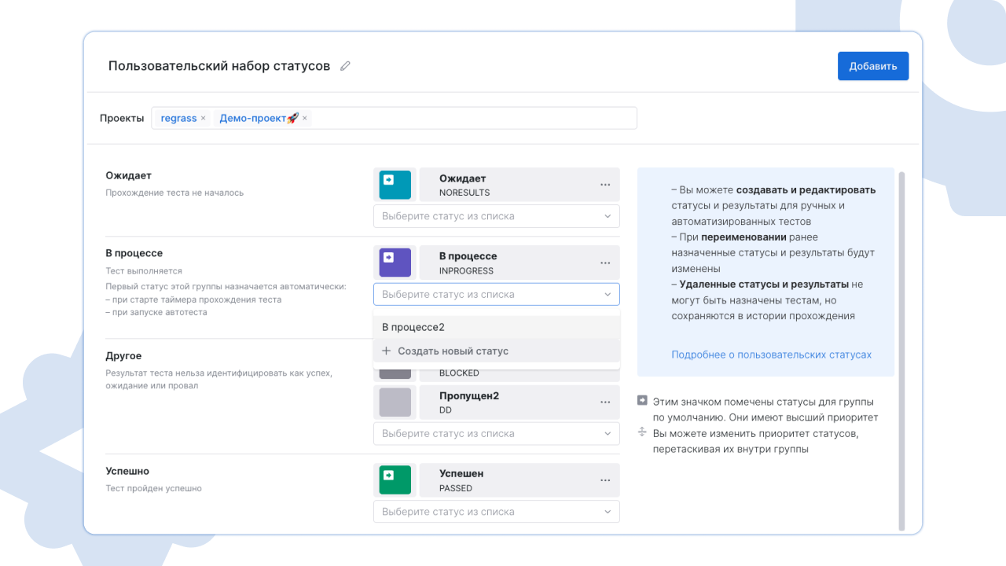The height and width of the screenshot is (566, 1006).
Task: Click the light gray Пропущен2 color swatch
Action: point(395,402)
